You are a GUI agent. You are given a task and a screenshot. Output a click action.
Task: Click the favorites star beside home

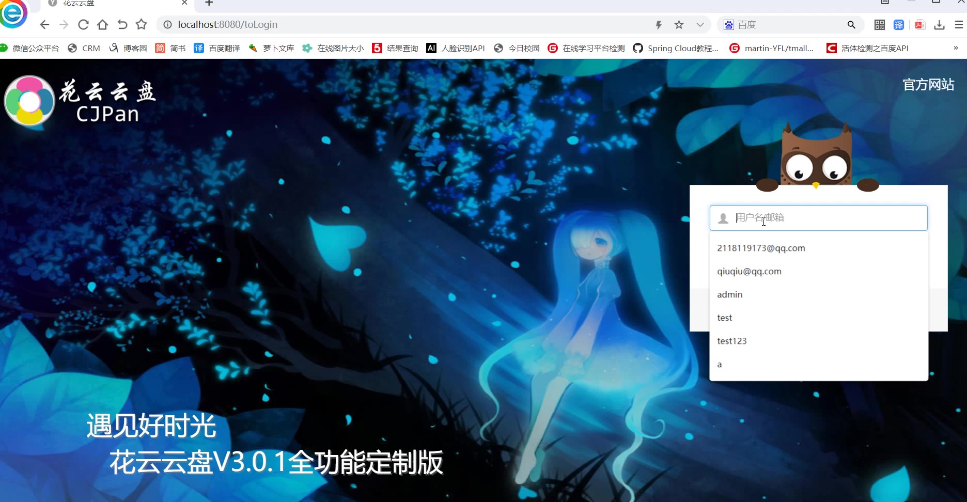point(142,24)
